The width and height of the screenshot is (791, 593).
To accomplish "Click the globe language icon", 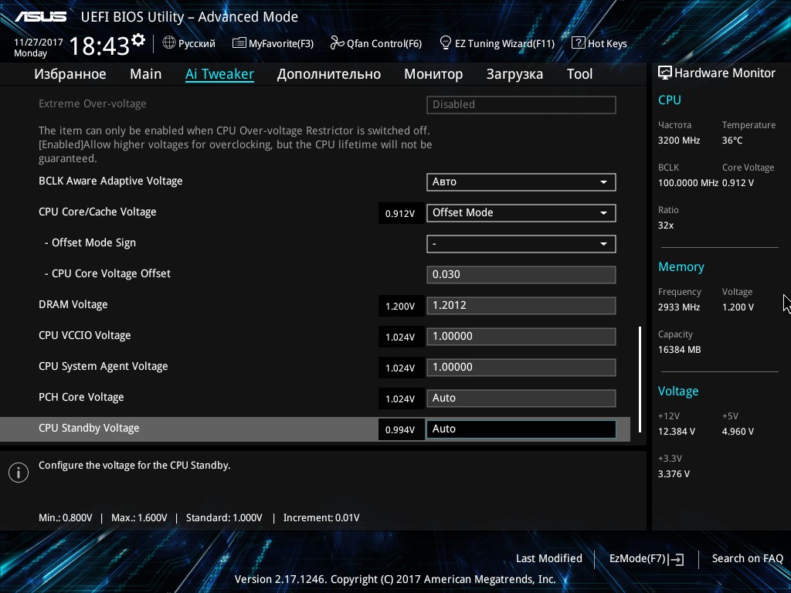I will (x=169, y=43).
